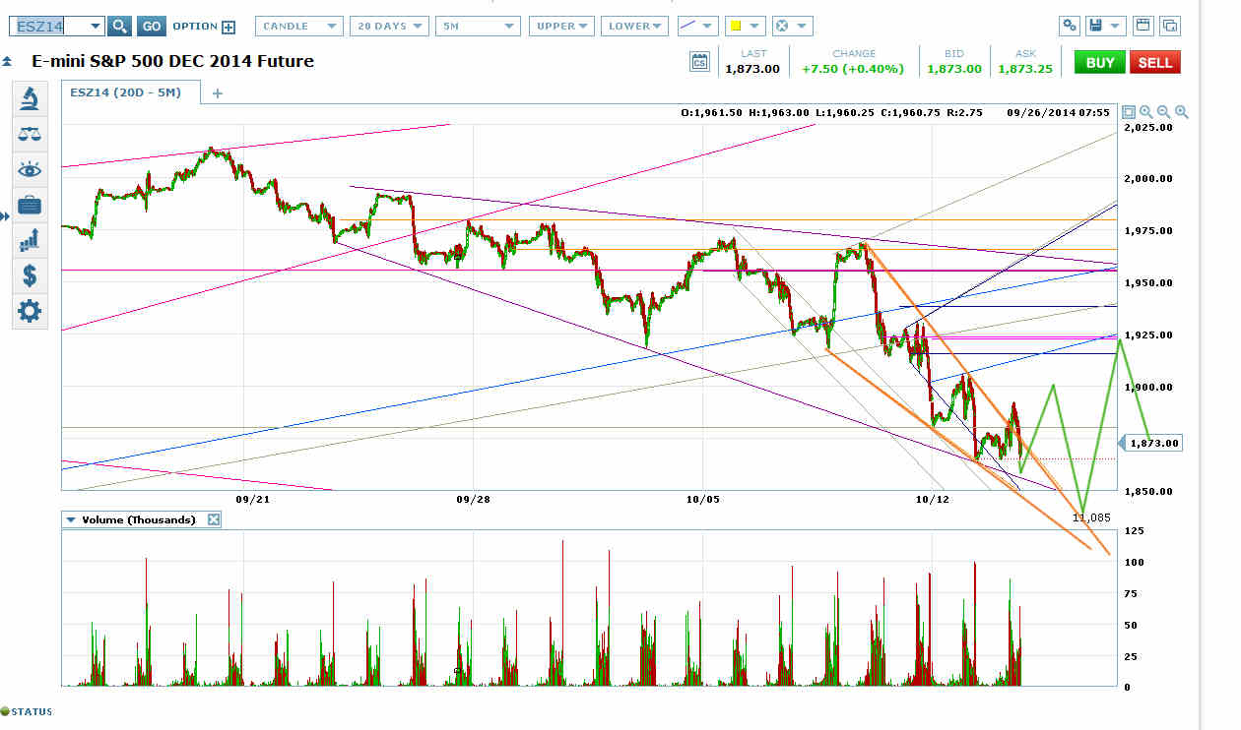Add a new chart tab with plus
Image resolution: width=1241 pixels, height=730 pixels.
point(218,93)
